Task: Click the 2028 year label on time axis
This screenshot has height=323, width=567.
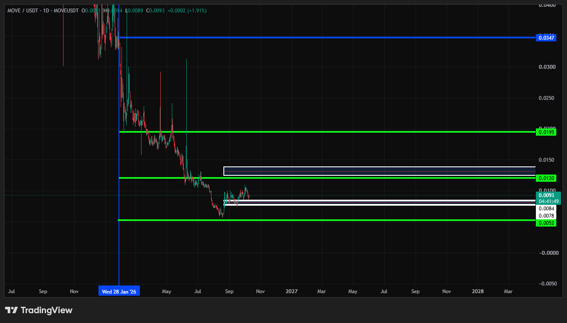Action: (x=478, y=291)
